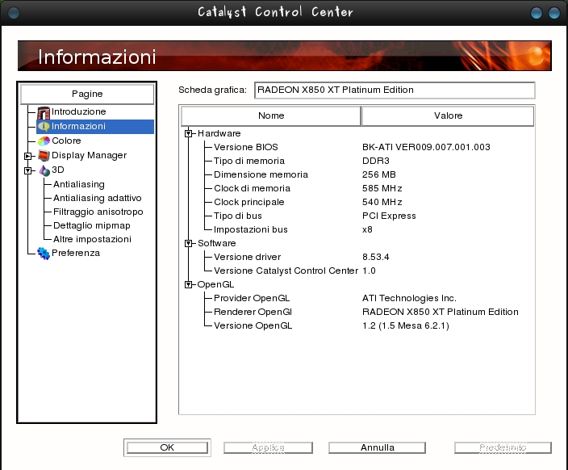Click the Annulla button

(377, 447)
